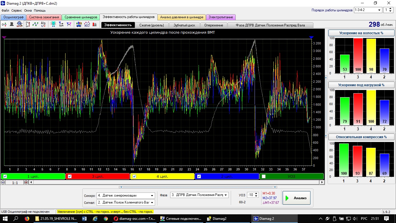Viewport: 396px width, 223px height.
Task: Open the Зубчатый диск sub-tab
Action: (184, 25)
